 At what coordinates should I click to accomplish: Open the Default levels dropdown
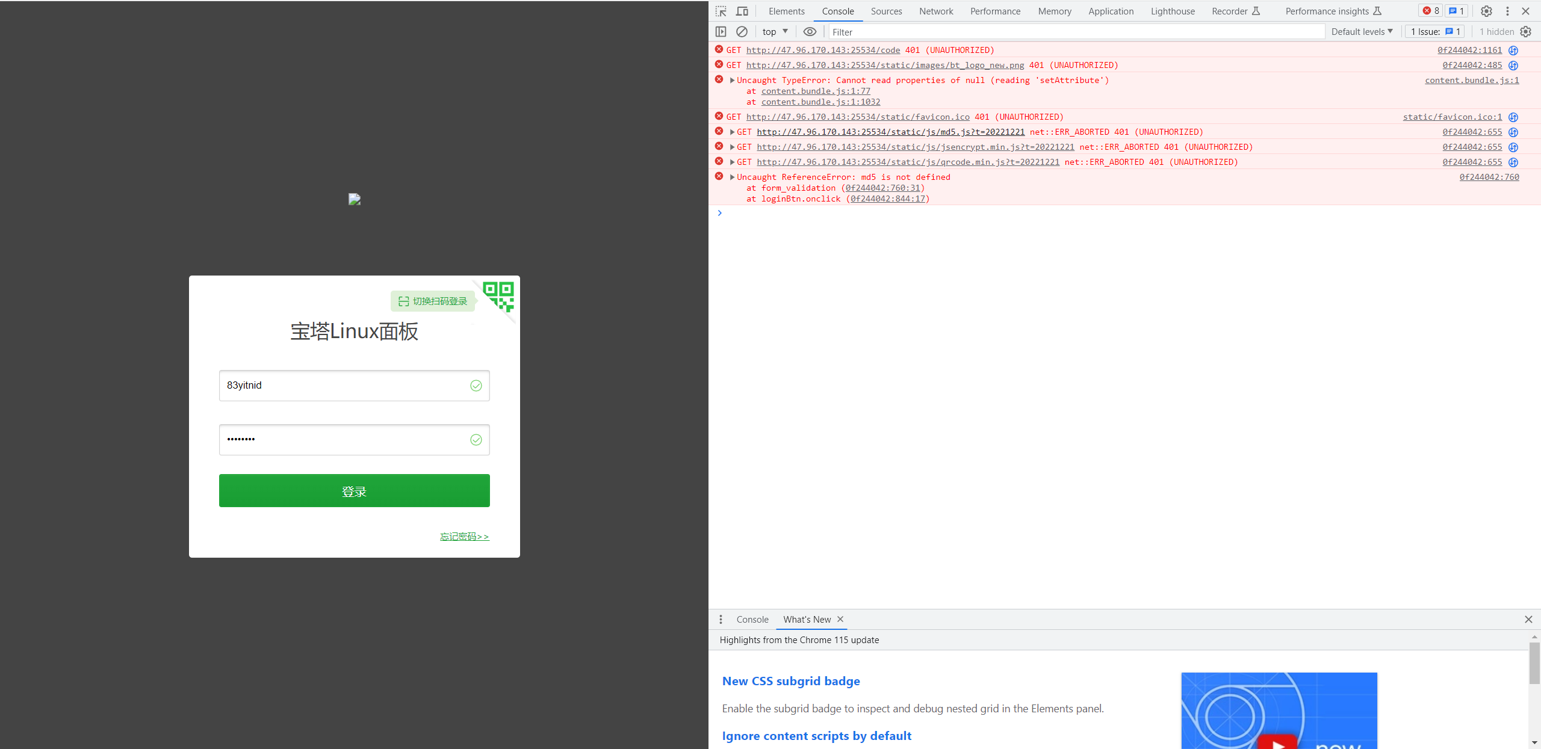1362,31
